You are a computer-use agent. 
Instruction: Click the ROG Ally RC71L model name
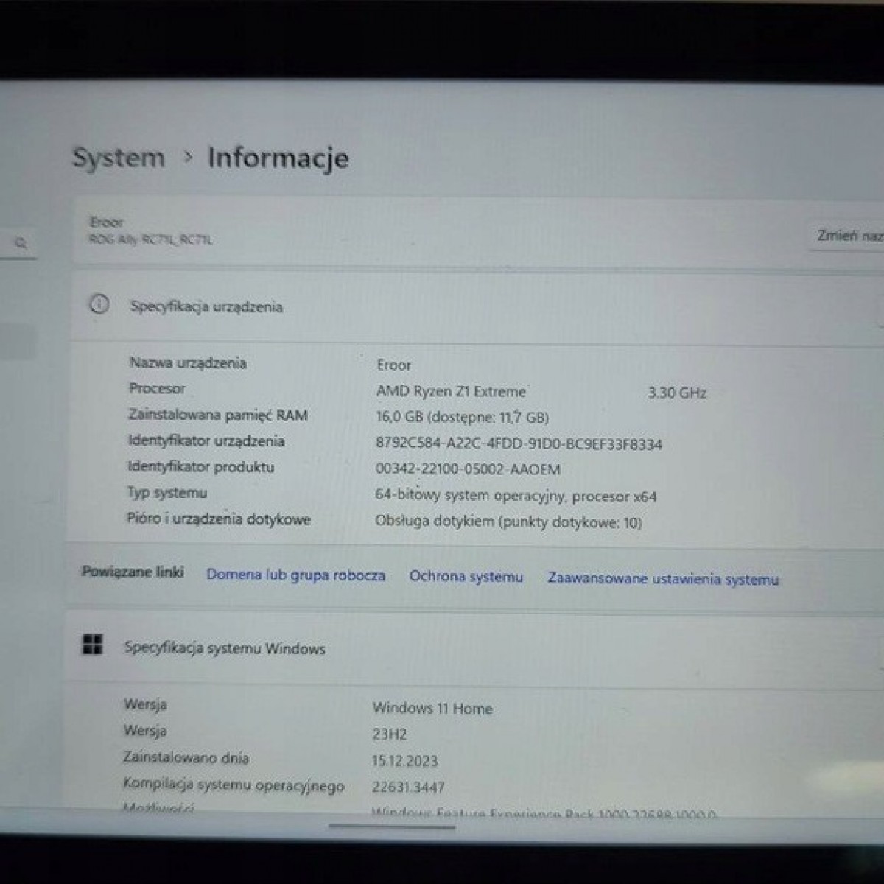(150, 239)
